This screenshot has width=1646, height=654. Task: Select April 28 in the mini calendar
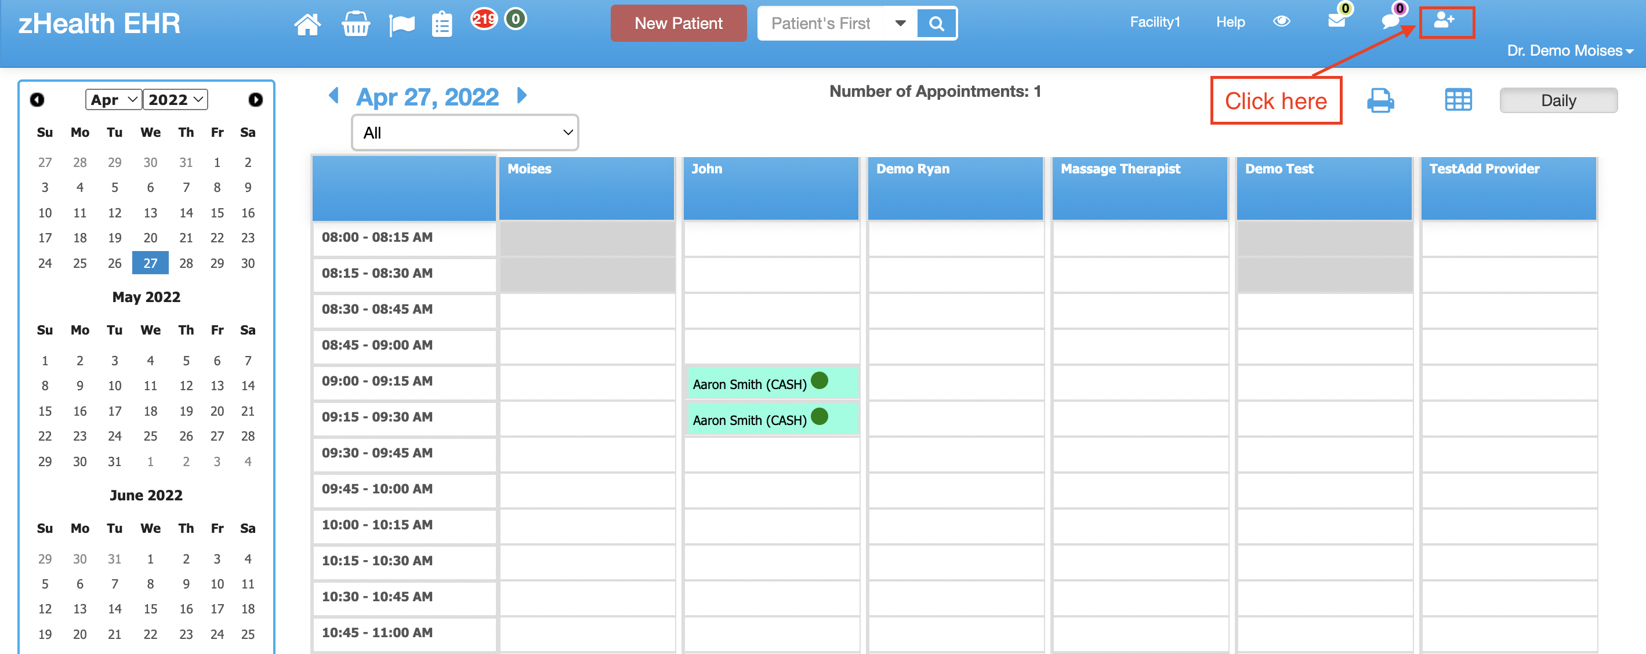pyautogui.click(x=186, y=263)
